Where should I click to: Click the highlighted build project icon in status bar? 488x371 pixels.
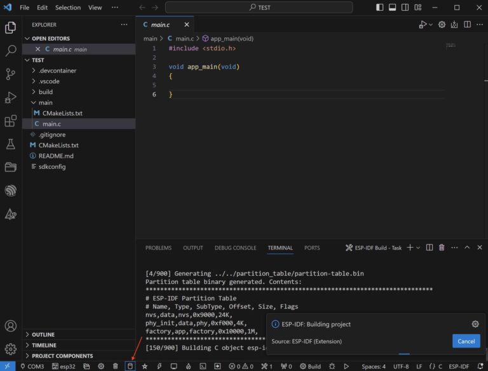[130, 366]
